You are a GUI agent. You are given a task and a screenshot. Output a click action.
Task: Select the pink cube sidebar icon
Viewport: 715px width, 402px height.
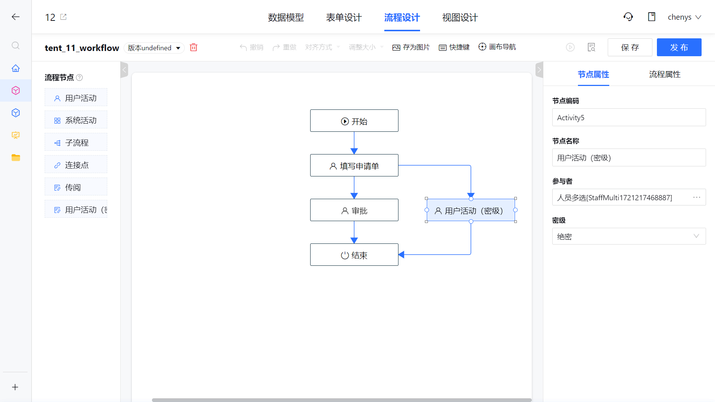click(x=16, y=90)
